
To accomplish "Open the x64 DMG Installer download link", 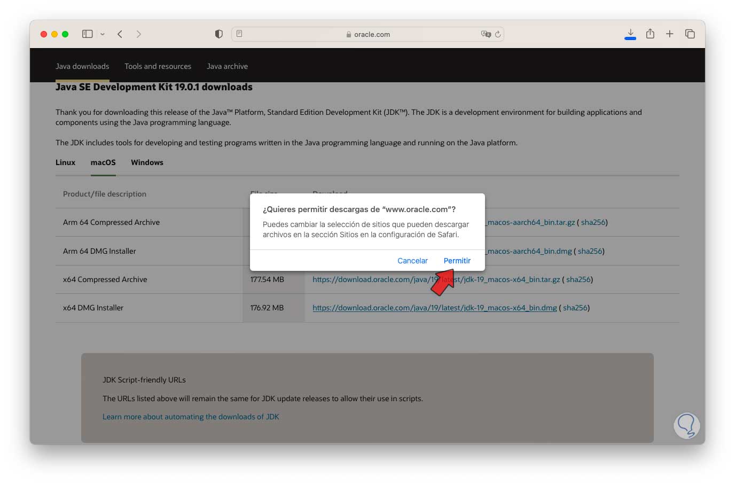I will pos(435,308).
